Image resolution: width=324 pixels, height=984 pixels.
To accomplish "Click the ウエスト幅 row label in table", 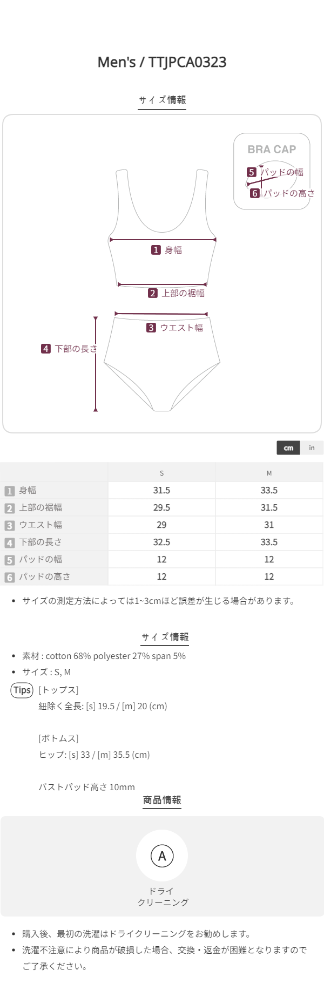I will 40,525.
